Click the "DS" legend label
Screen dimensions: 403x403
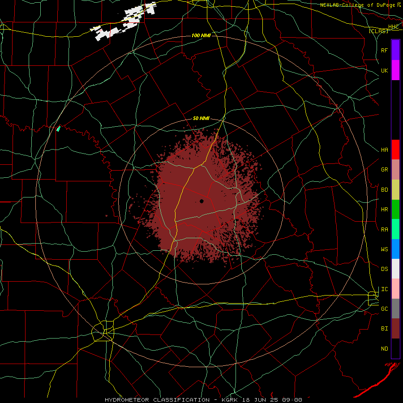pyautogui.click(x=384, y=269)
